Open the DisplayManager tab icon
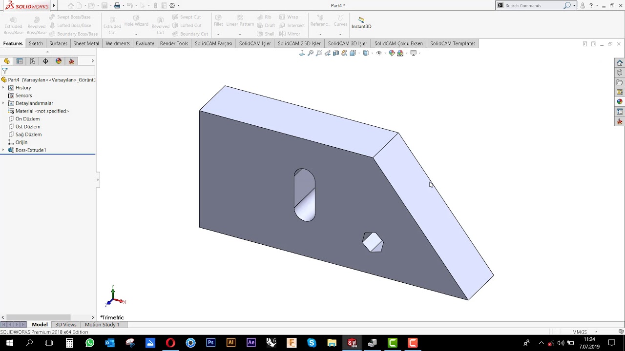The image size is (625, 351). (x=59, y=61)
